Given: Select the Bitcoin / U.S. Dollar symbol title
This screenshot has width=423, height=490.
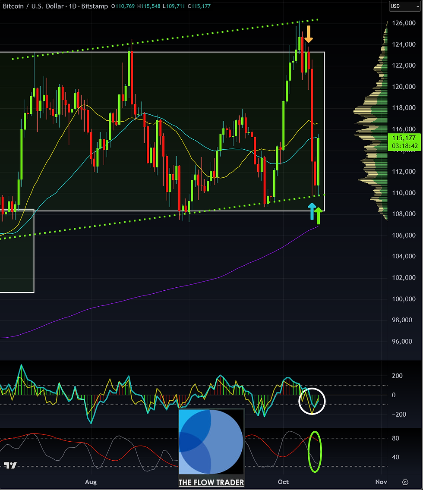Looking at the screenshot, I should (x=33, y=6).
